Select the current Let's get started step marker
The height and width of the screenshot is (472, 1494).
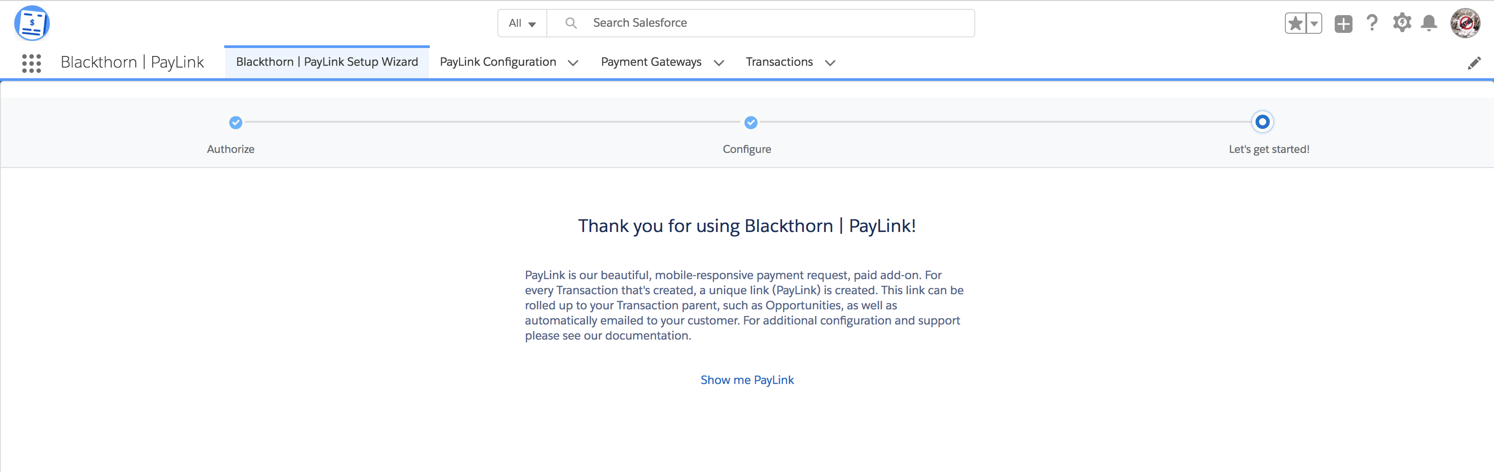click(x=1262, y=122)
